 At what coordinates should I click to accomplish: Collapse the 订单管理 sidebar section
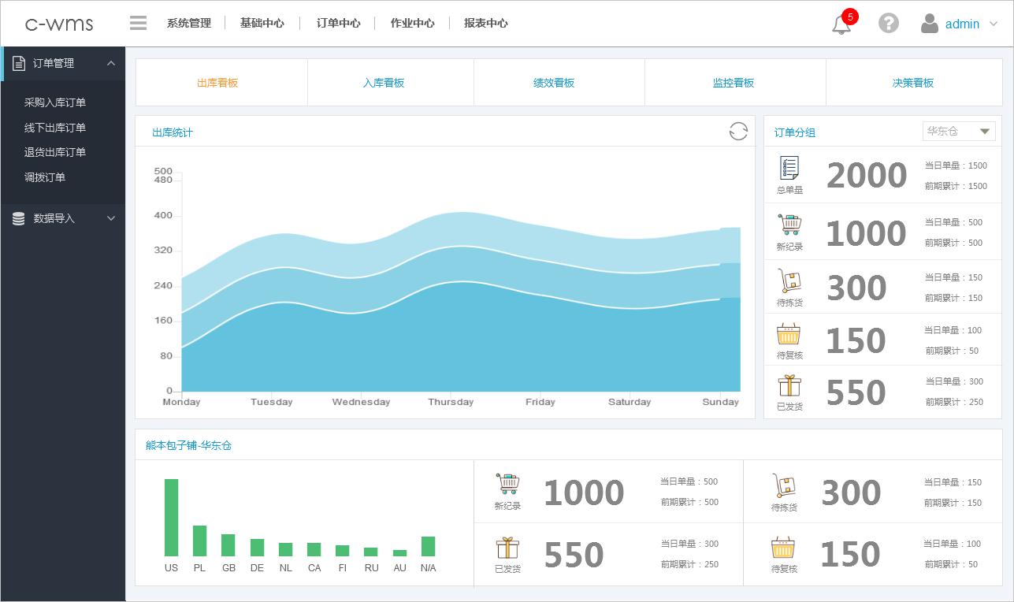coord(111,63)
